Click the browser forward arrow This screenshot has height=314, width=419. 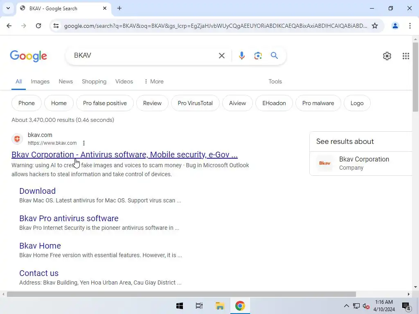pos(24,26)
